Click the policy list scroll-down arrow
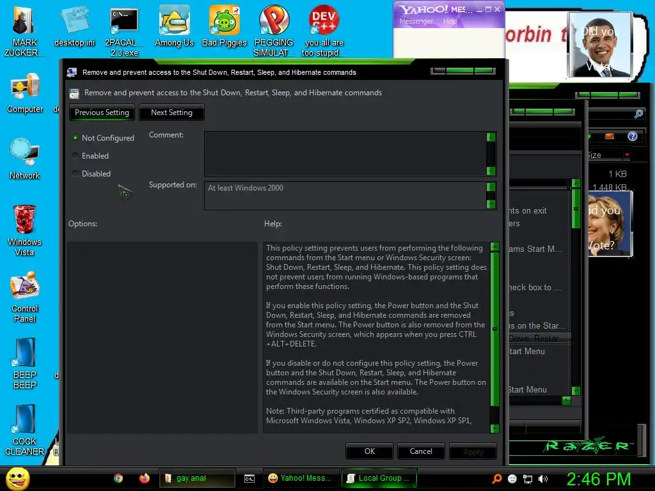Viewport: 655px width, 491px height. [x=576, y=391]
